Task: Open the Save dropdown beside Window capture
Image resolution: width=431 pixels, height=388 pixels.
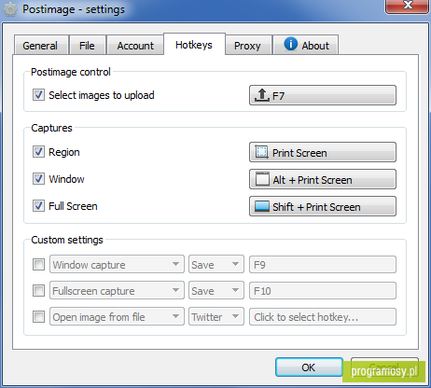Action: click(x=216, y=265)
